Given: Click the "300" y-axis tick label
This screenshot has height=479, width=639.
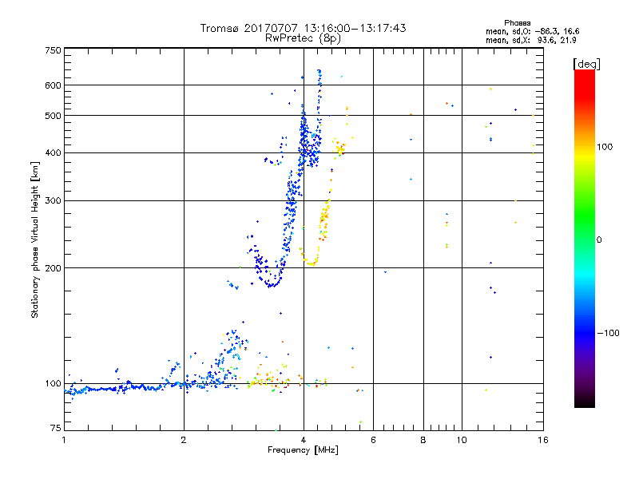Looking at the screenshot, I should 53,200.
